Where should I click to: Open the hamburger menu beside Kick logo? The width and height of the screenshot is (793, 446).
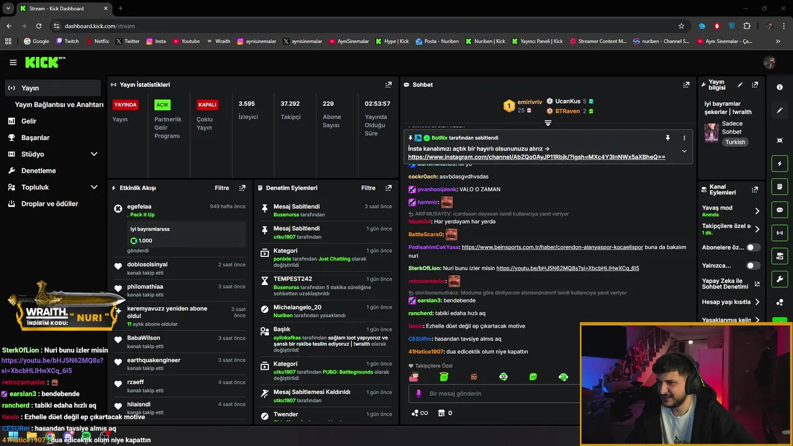point(13,62)
